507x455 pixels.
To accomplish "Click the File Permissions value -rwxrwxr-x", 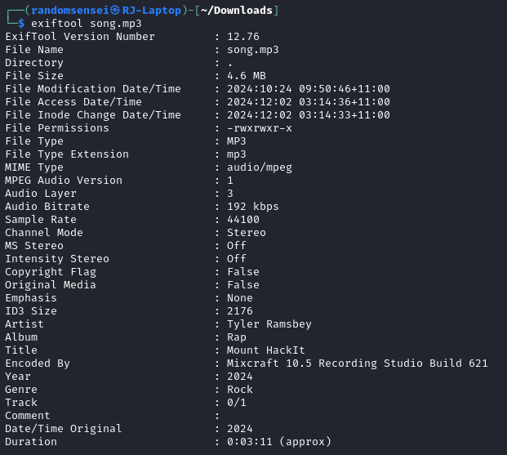I will 260,128.
